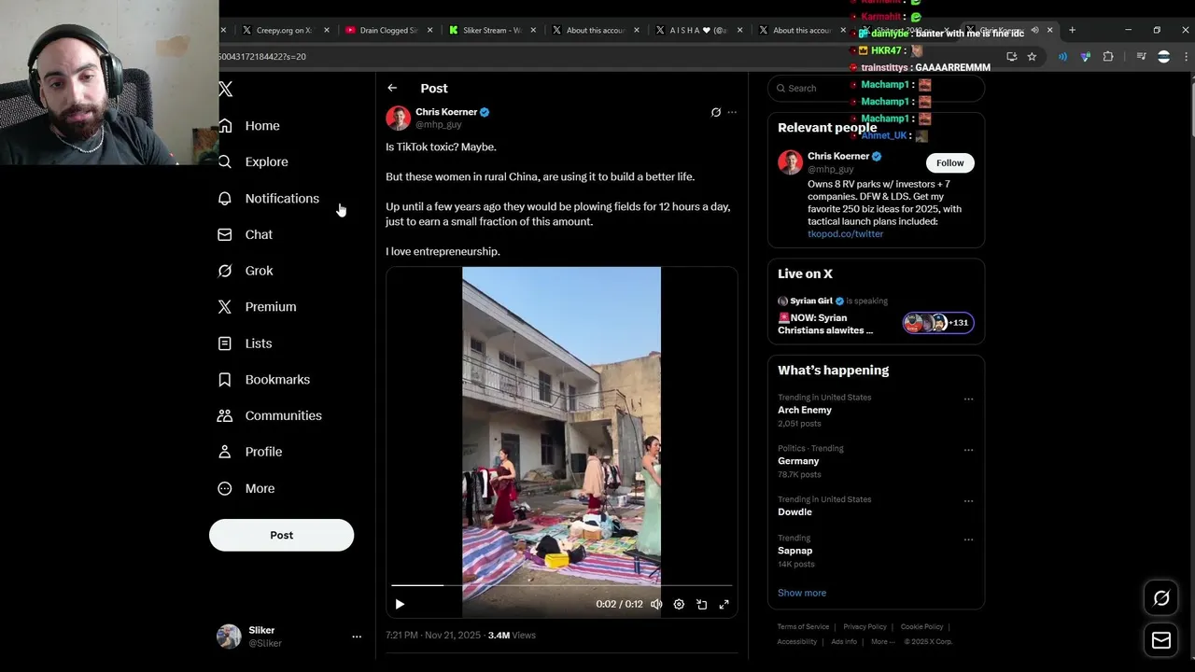Click the Post compose button

pos(281,535)
